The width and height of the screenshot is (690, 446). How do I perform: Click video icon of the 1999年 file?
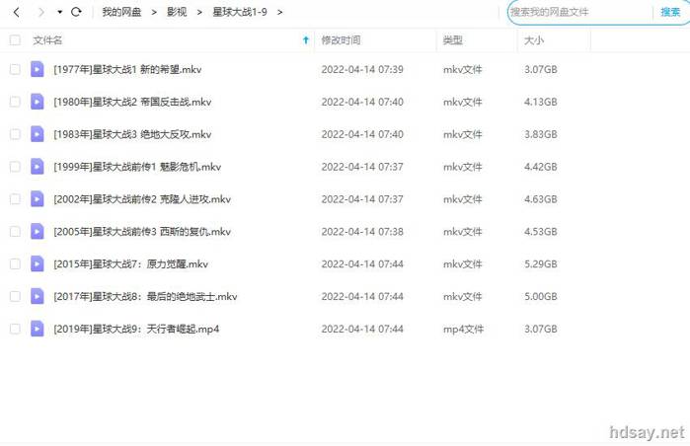click(x=38, y=166)
